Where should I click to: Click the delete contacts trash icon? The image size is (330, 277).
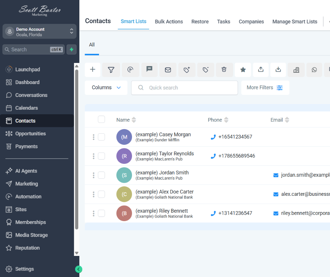224,70
